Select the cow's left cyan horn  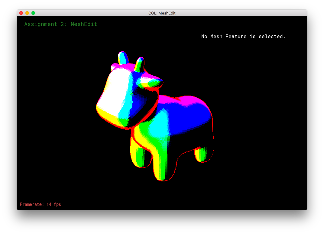coord(123,58)
